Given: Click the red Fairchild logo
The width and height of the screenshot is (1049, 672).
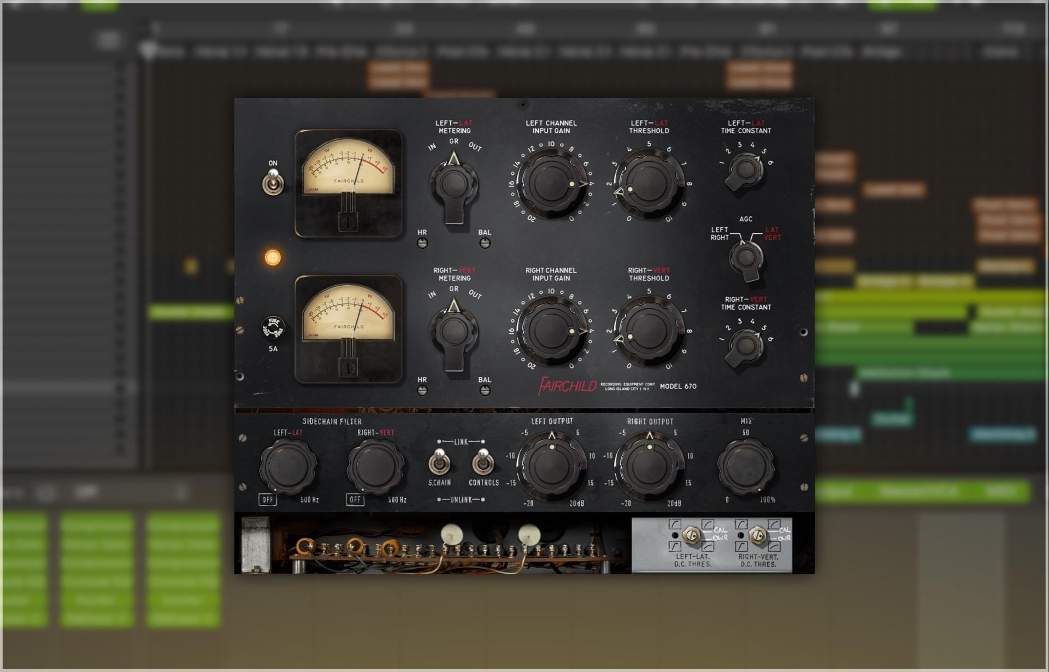Looking at the screenshot, I should point(568,386).
